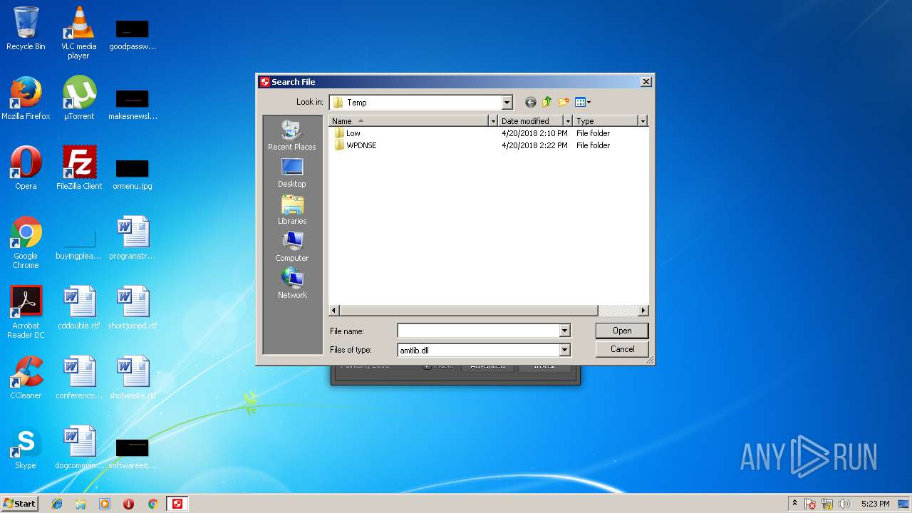The width and height of the screenshot is (912, 513).
Task: Open Name column filter dropdown arrow
Action: point(492,121)
